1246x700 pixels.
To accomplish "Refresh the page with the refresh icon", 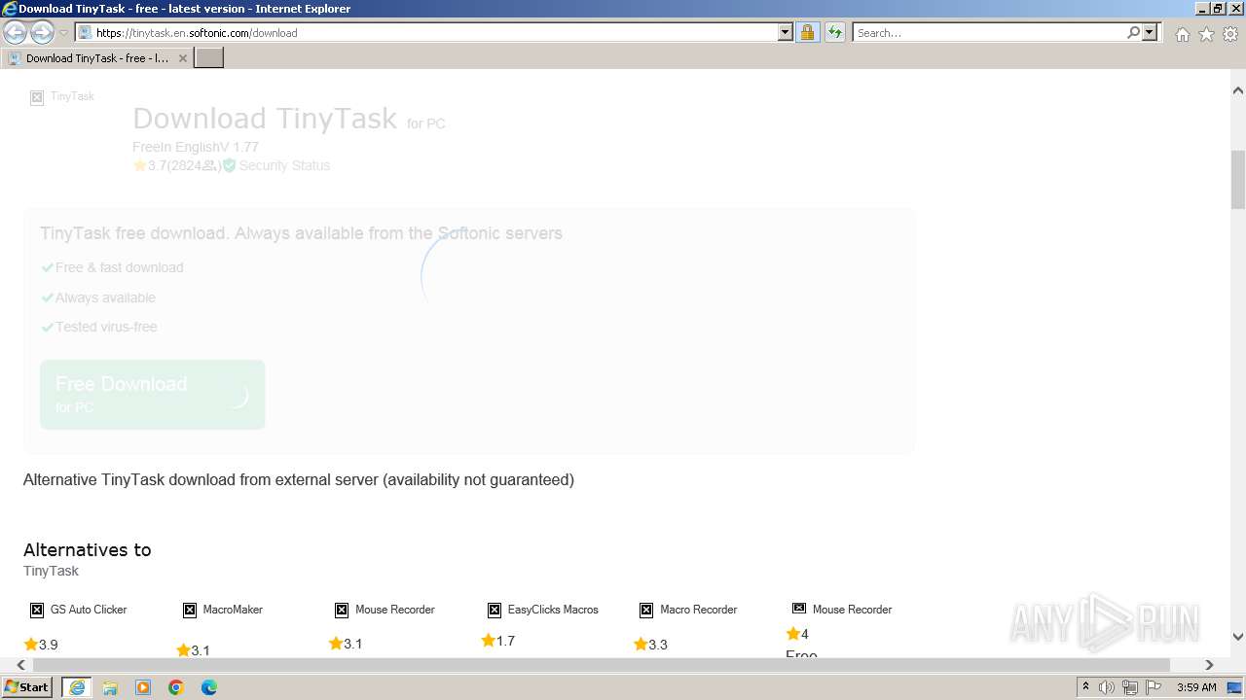I will coord(835,32).
